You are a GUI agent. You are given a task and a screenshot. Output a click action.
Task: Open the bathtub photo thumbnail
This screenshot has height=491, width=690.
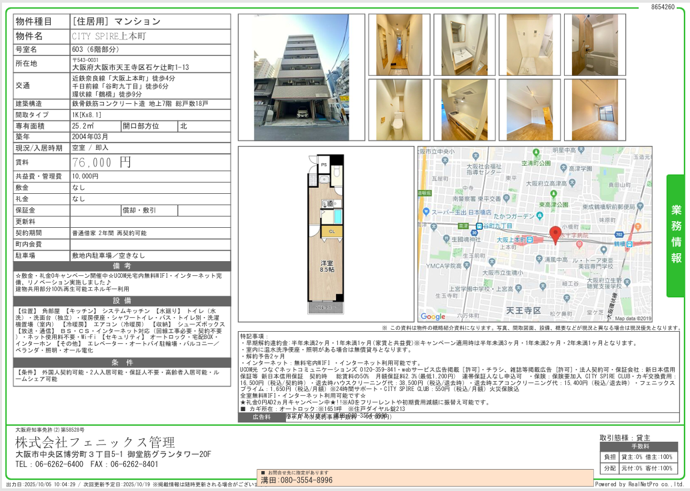(595, 44)
